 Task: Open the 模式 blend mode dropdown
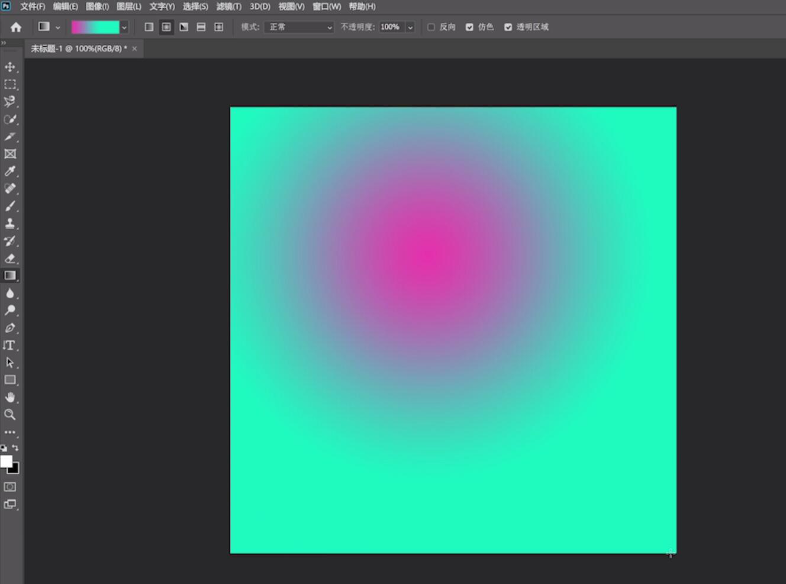(299, 27)
